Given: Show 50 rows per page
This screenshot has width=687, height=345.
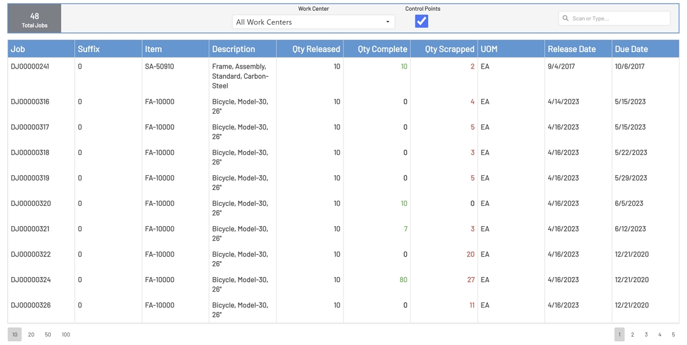Looking at the screenshot, I should (x=48, y=334).
